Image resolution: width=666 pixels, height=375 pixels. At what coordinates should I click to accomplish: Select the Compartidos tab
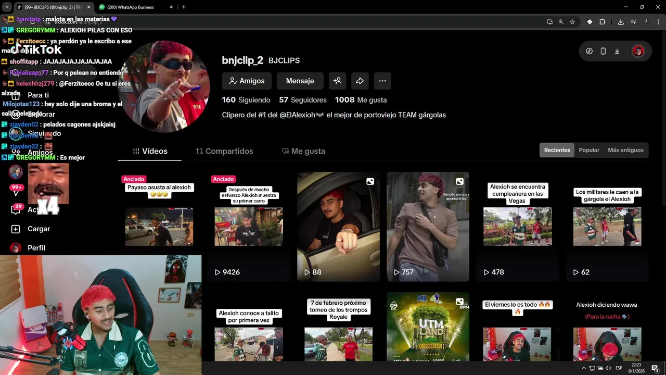tap(224, 151)
